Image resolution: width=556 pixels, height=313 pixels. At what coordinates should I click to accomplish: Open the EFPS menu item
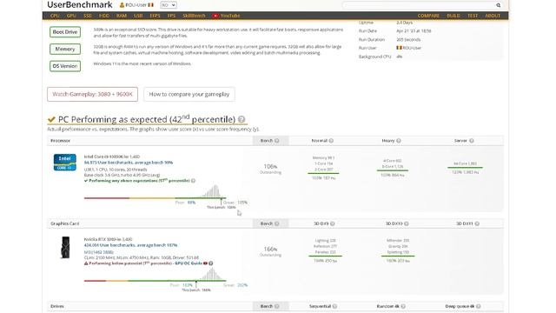pyautogui.click(x=155, y=16)
